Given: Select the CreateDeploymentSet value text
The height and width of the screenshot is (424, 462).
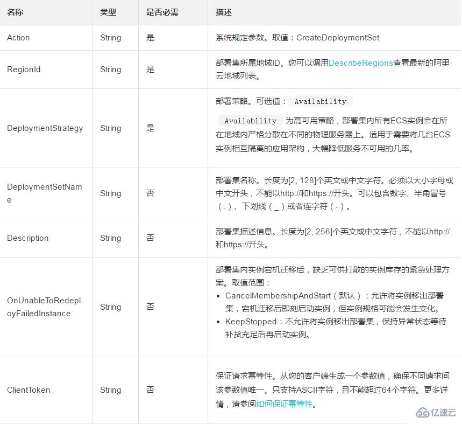Looking at the screenshot, I should 338,38.
